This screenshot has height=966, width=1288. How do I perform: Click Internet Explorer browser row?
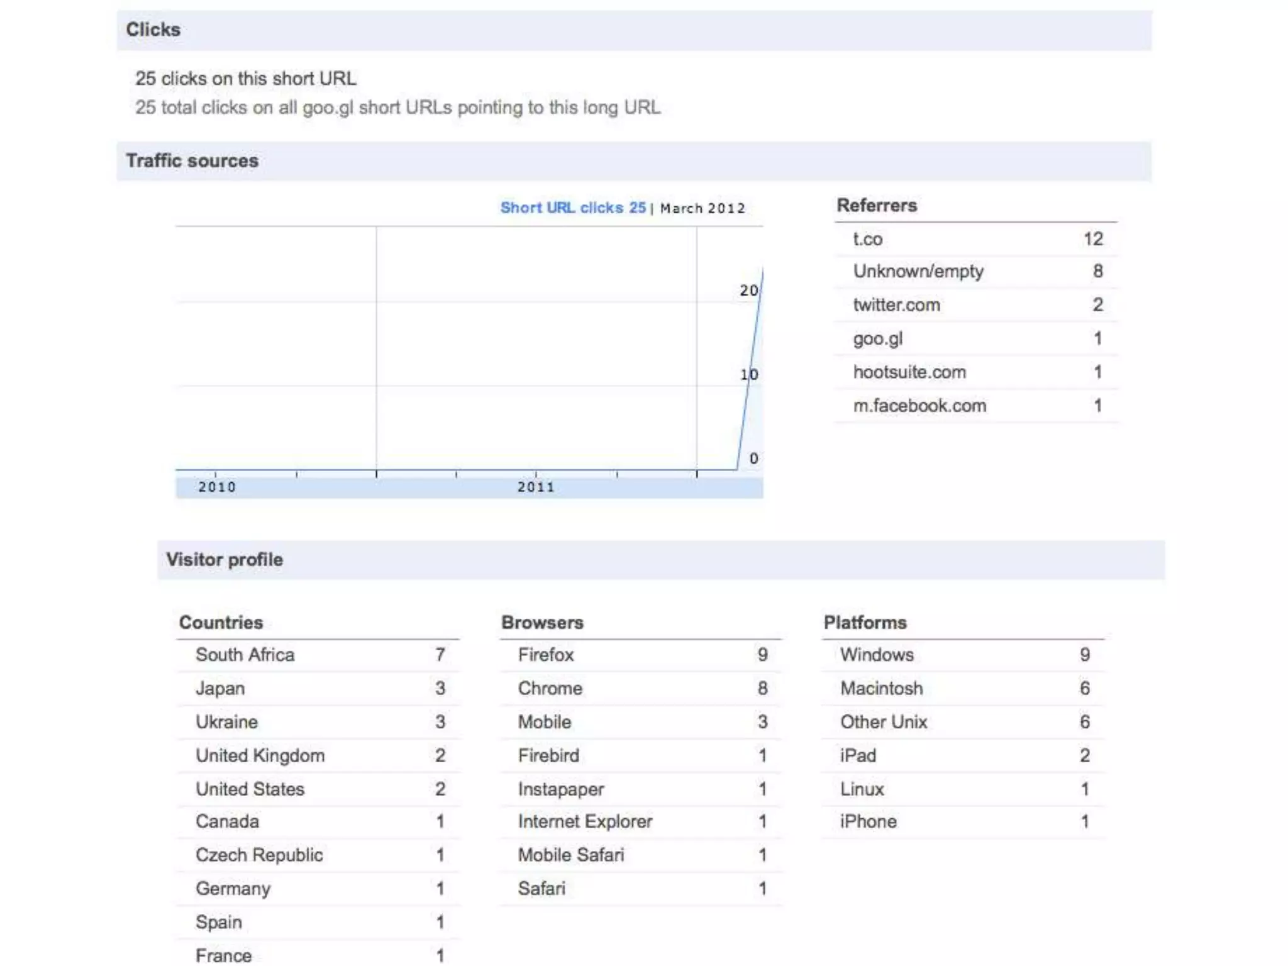coord(585,821)
